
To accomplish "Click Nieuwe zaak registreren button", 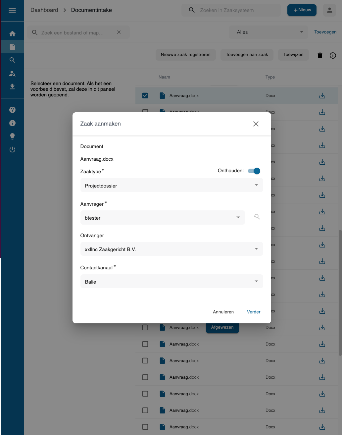I will pyautogui.click(x=186, y=55).
